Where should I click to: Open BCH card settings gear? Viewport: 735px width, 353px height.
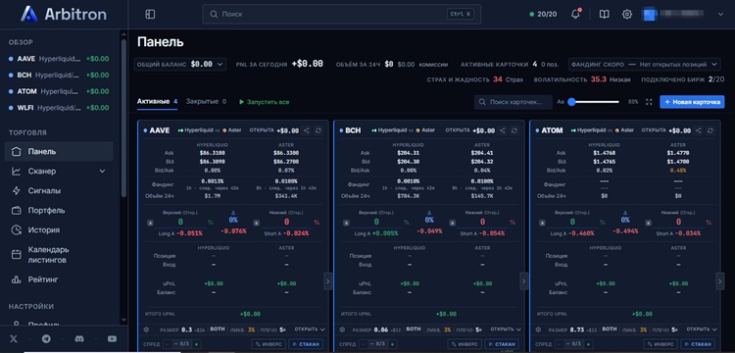(343, 329)
